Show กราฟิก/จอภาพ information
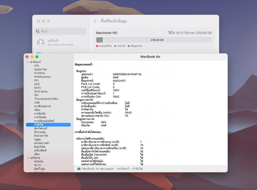The image size is (257, 190). click(x=42, y=106)
